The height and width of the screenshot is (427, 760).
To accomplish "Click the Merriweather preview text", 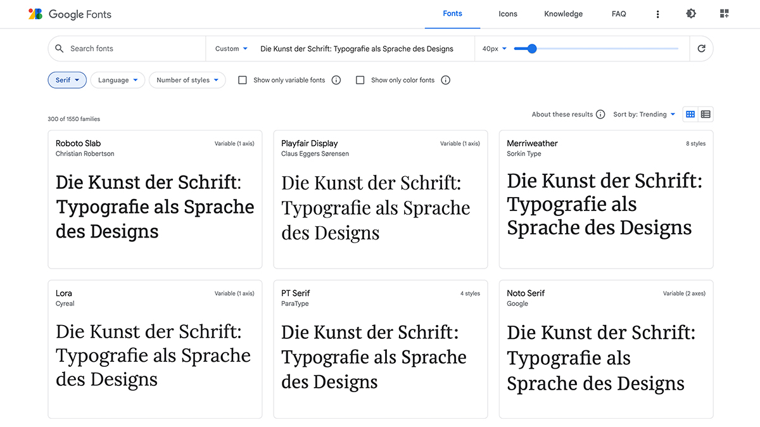I will [x=605, y=205].
